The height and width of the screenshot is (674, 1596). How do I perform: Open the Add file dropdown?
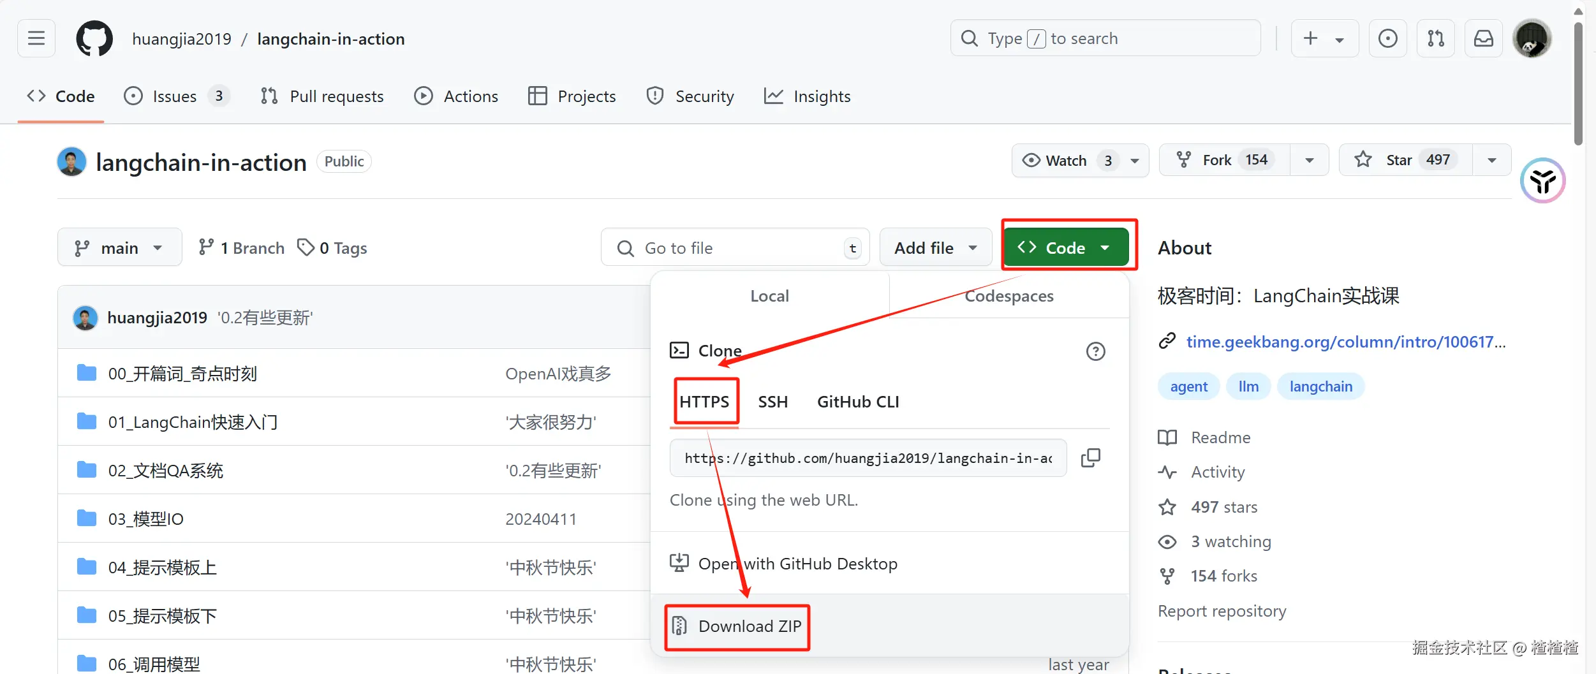[936, 247]
